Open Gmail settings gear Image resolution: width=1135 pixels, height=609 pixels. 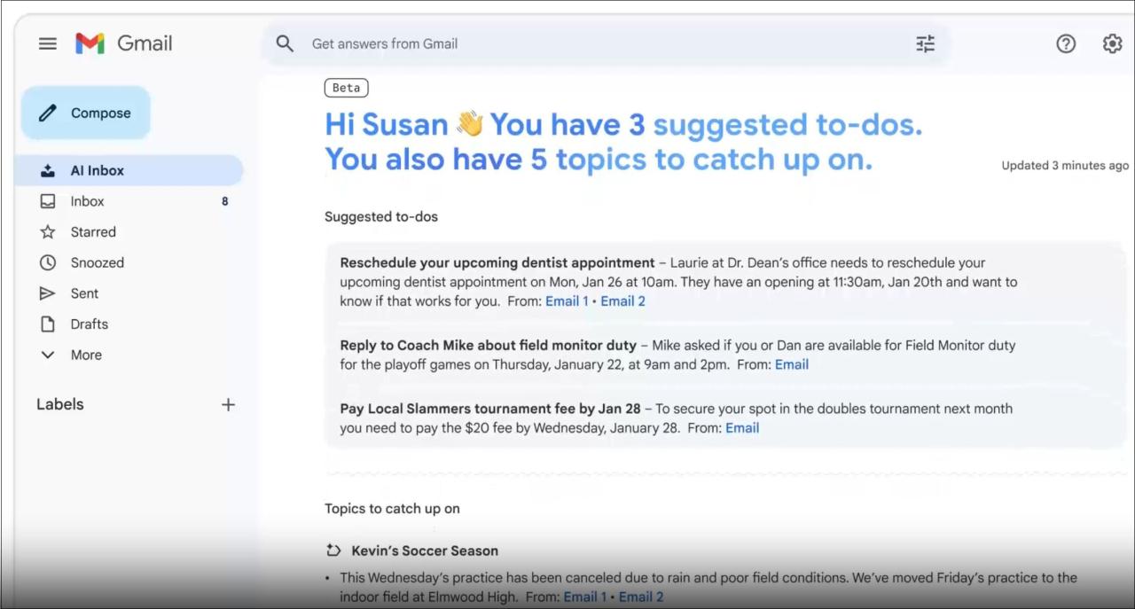tap(1112, 43)
